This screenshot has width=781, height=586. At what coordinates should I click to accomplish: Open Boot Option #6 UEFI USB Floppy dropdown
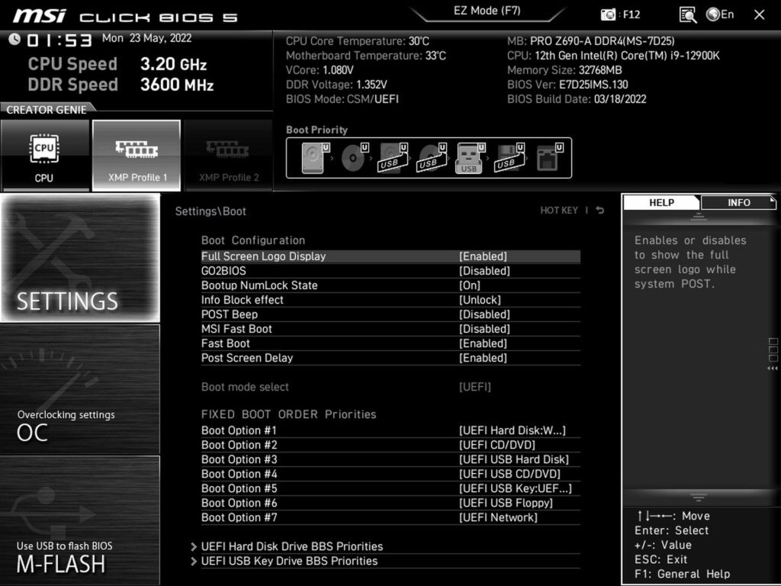506,502
